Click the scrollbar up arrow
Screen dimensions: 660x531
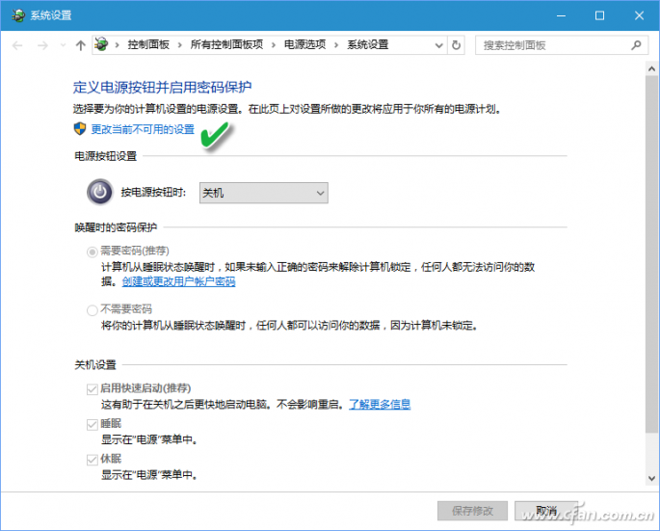pos(651,68)
